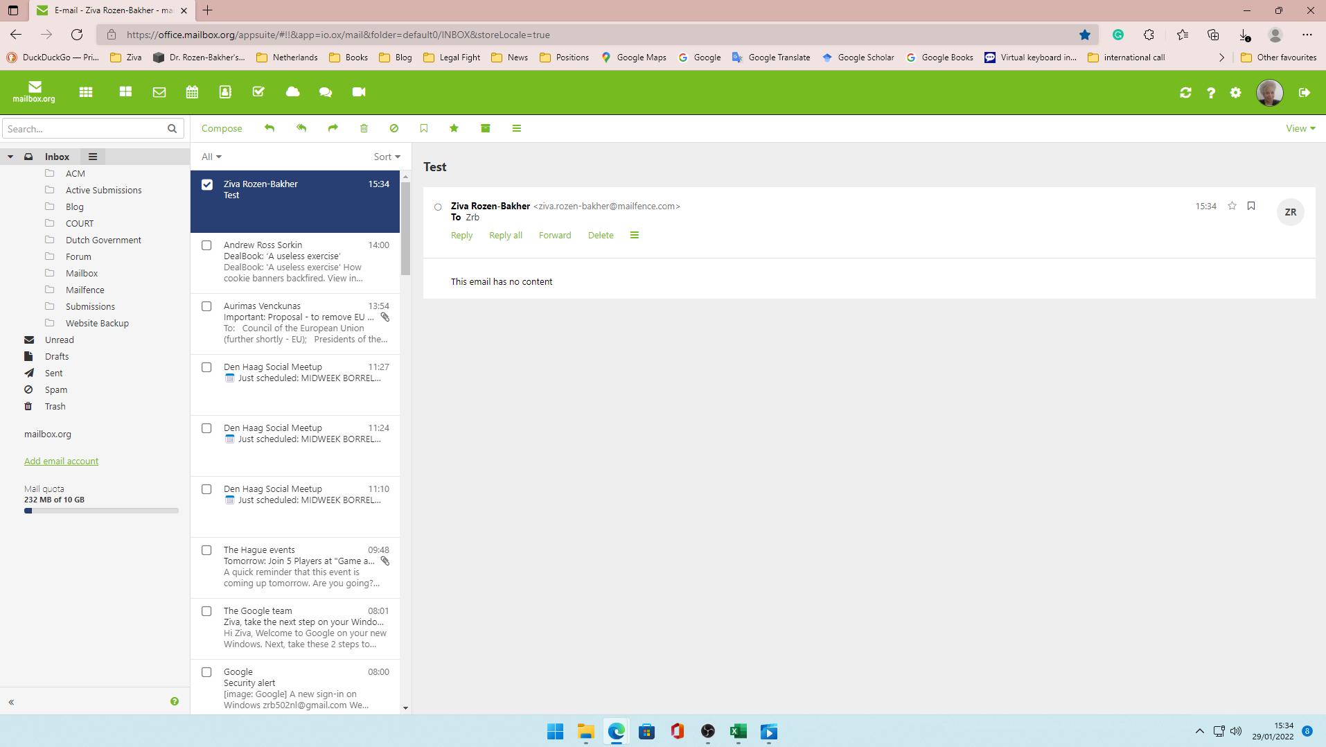
Task: Toggle read status circle on Test email
Action: [438, 207]
